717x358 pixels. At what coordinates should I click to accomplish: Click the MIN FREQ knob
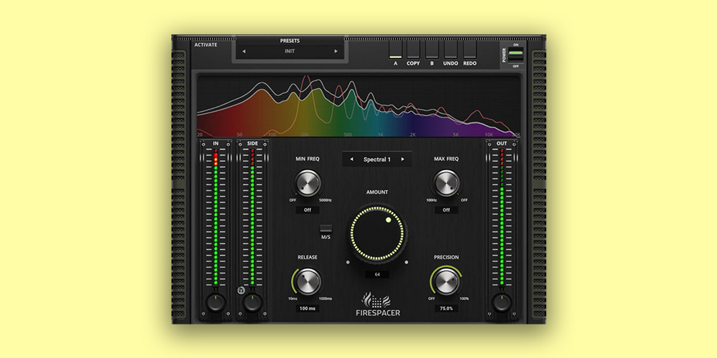pos(308,183)
